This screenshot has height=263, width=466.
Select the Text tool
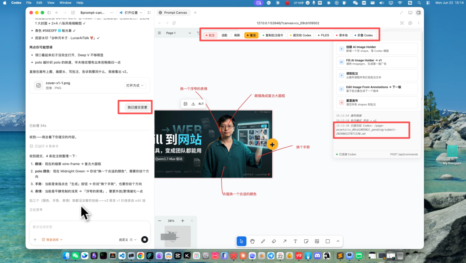click(295, 241)
